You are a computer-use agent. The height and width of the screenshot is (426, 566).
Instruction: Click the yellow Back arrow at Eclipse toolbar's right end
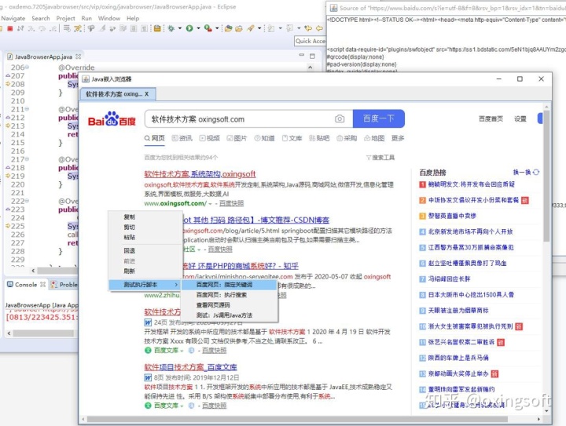[319, 28]
